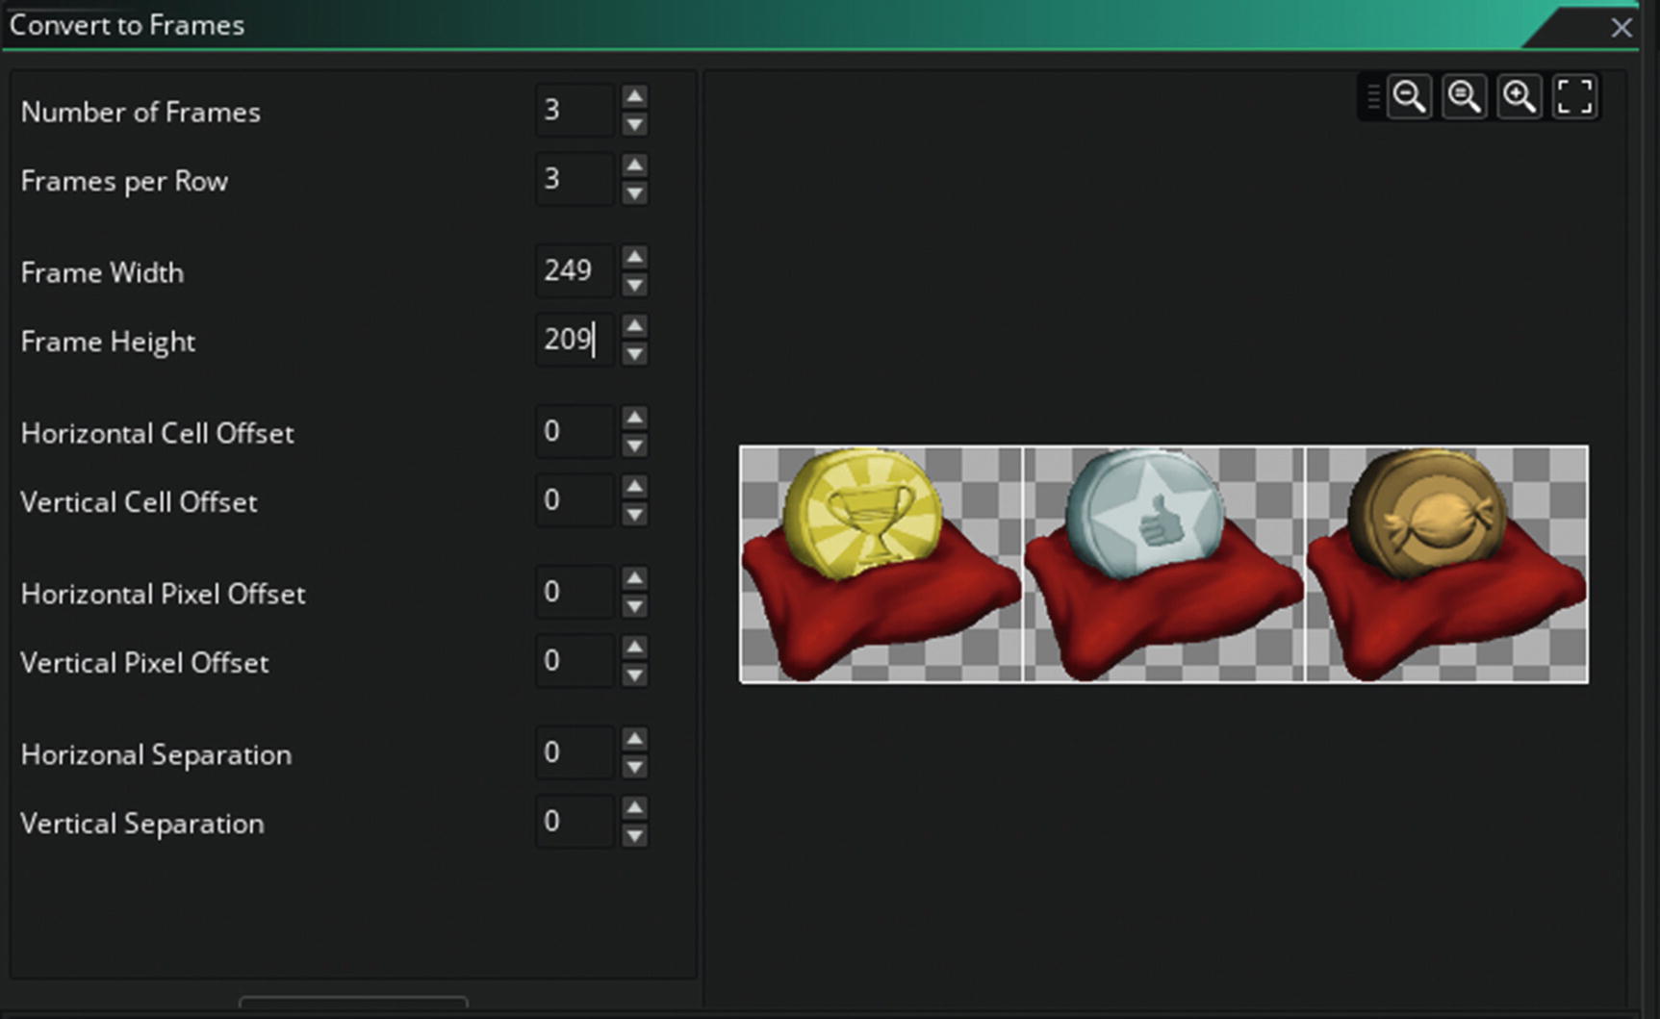Image resolution: width=1660 pixels, height=1019 pixels.
Task: Click the fit-to-window icon
Action: (x=1575, y=97)
